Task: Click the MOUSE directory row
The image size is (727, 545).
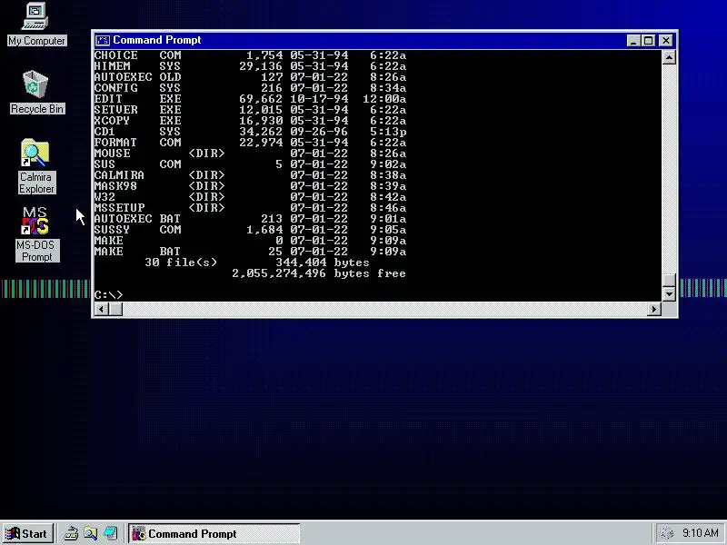Action: (250, 154)
